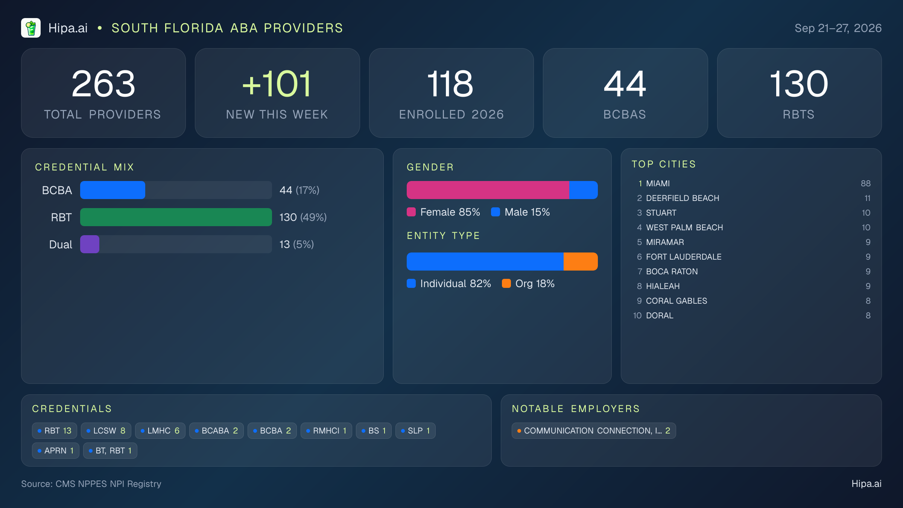
Task: Click the Source: CMS NPPES NPI Registry text
Action: (x=91, y=484)
